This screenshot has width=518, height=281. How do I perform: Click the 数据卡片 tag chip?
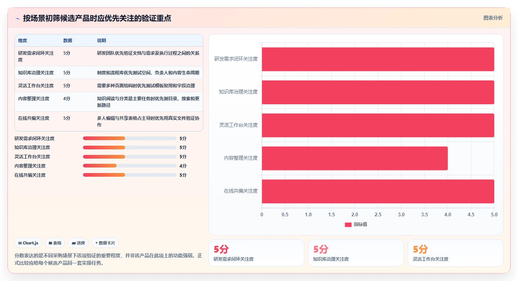coord(105,243)
